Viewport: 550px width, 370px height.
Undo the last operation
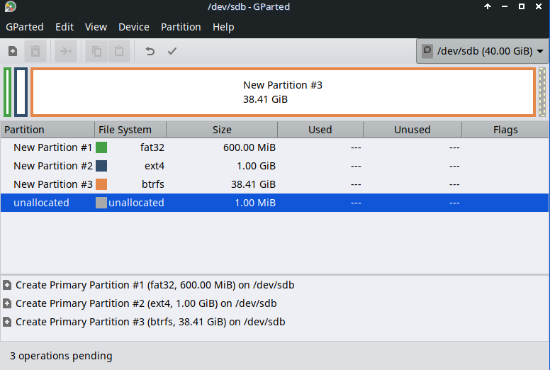(150, 51)
